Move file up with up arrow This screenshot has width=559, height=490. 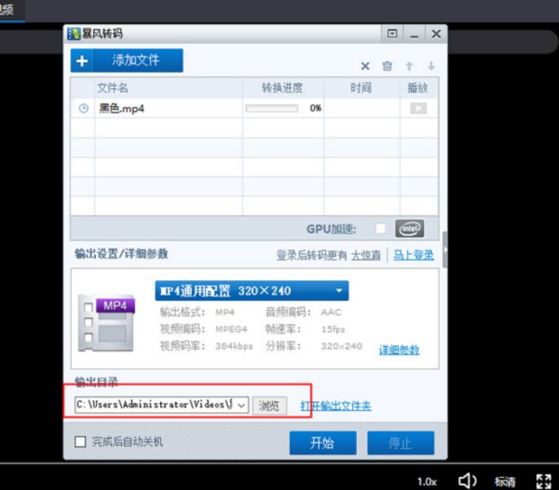[x=409, y=66]
